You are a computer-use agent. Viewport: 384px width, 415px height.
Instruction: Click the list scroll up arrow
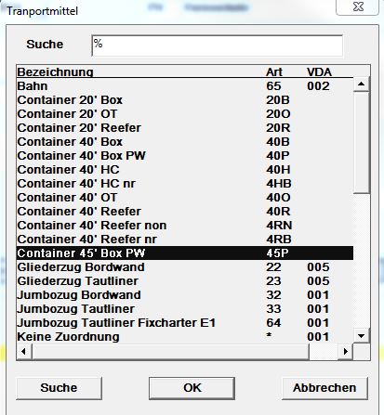pyautogui.click(x=361, y=84)
